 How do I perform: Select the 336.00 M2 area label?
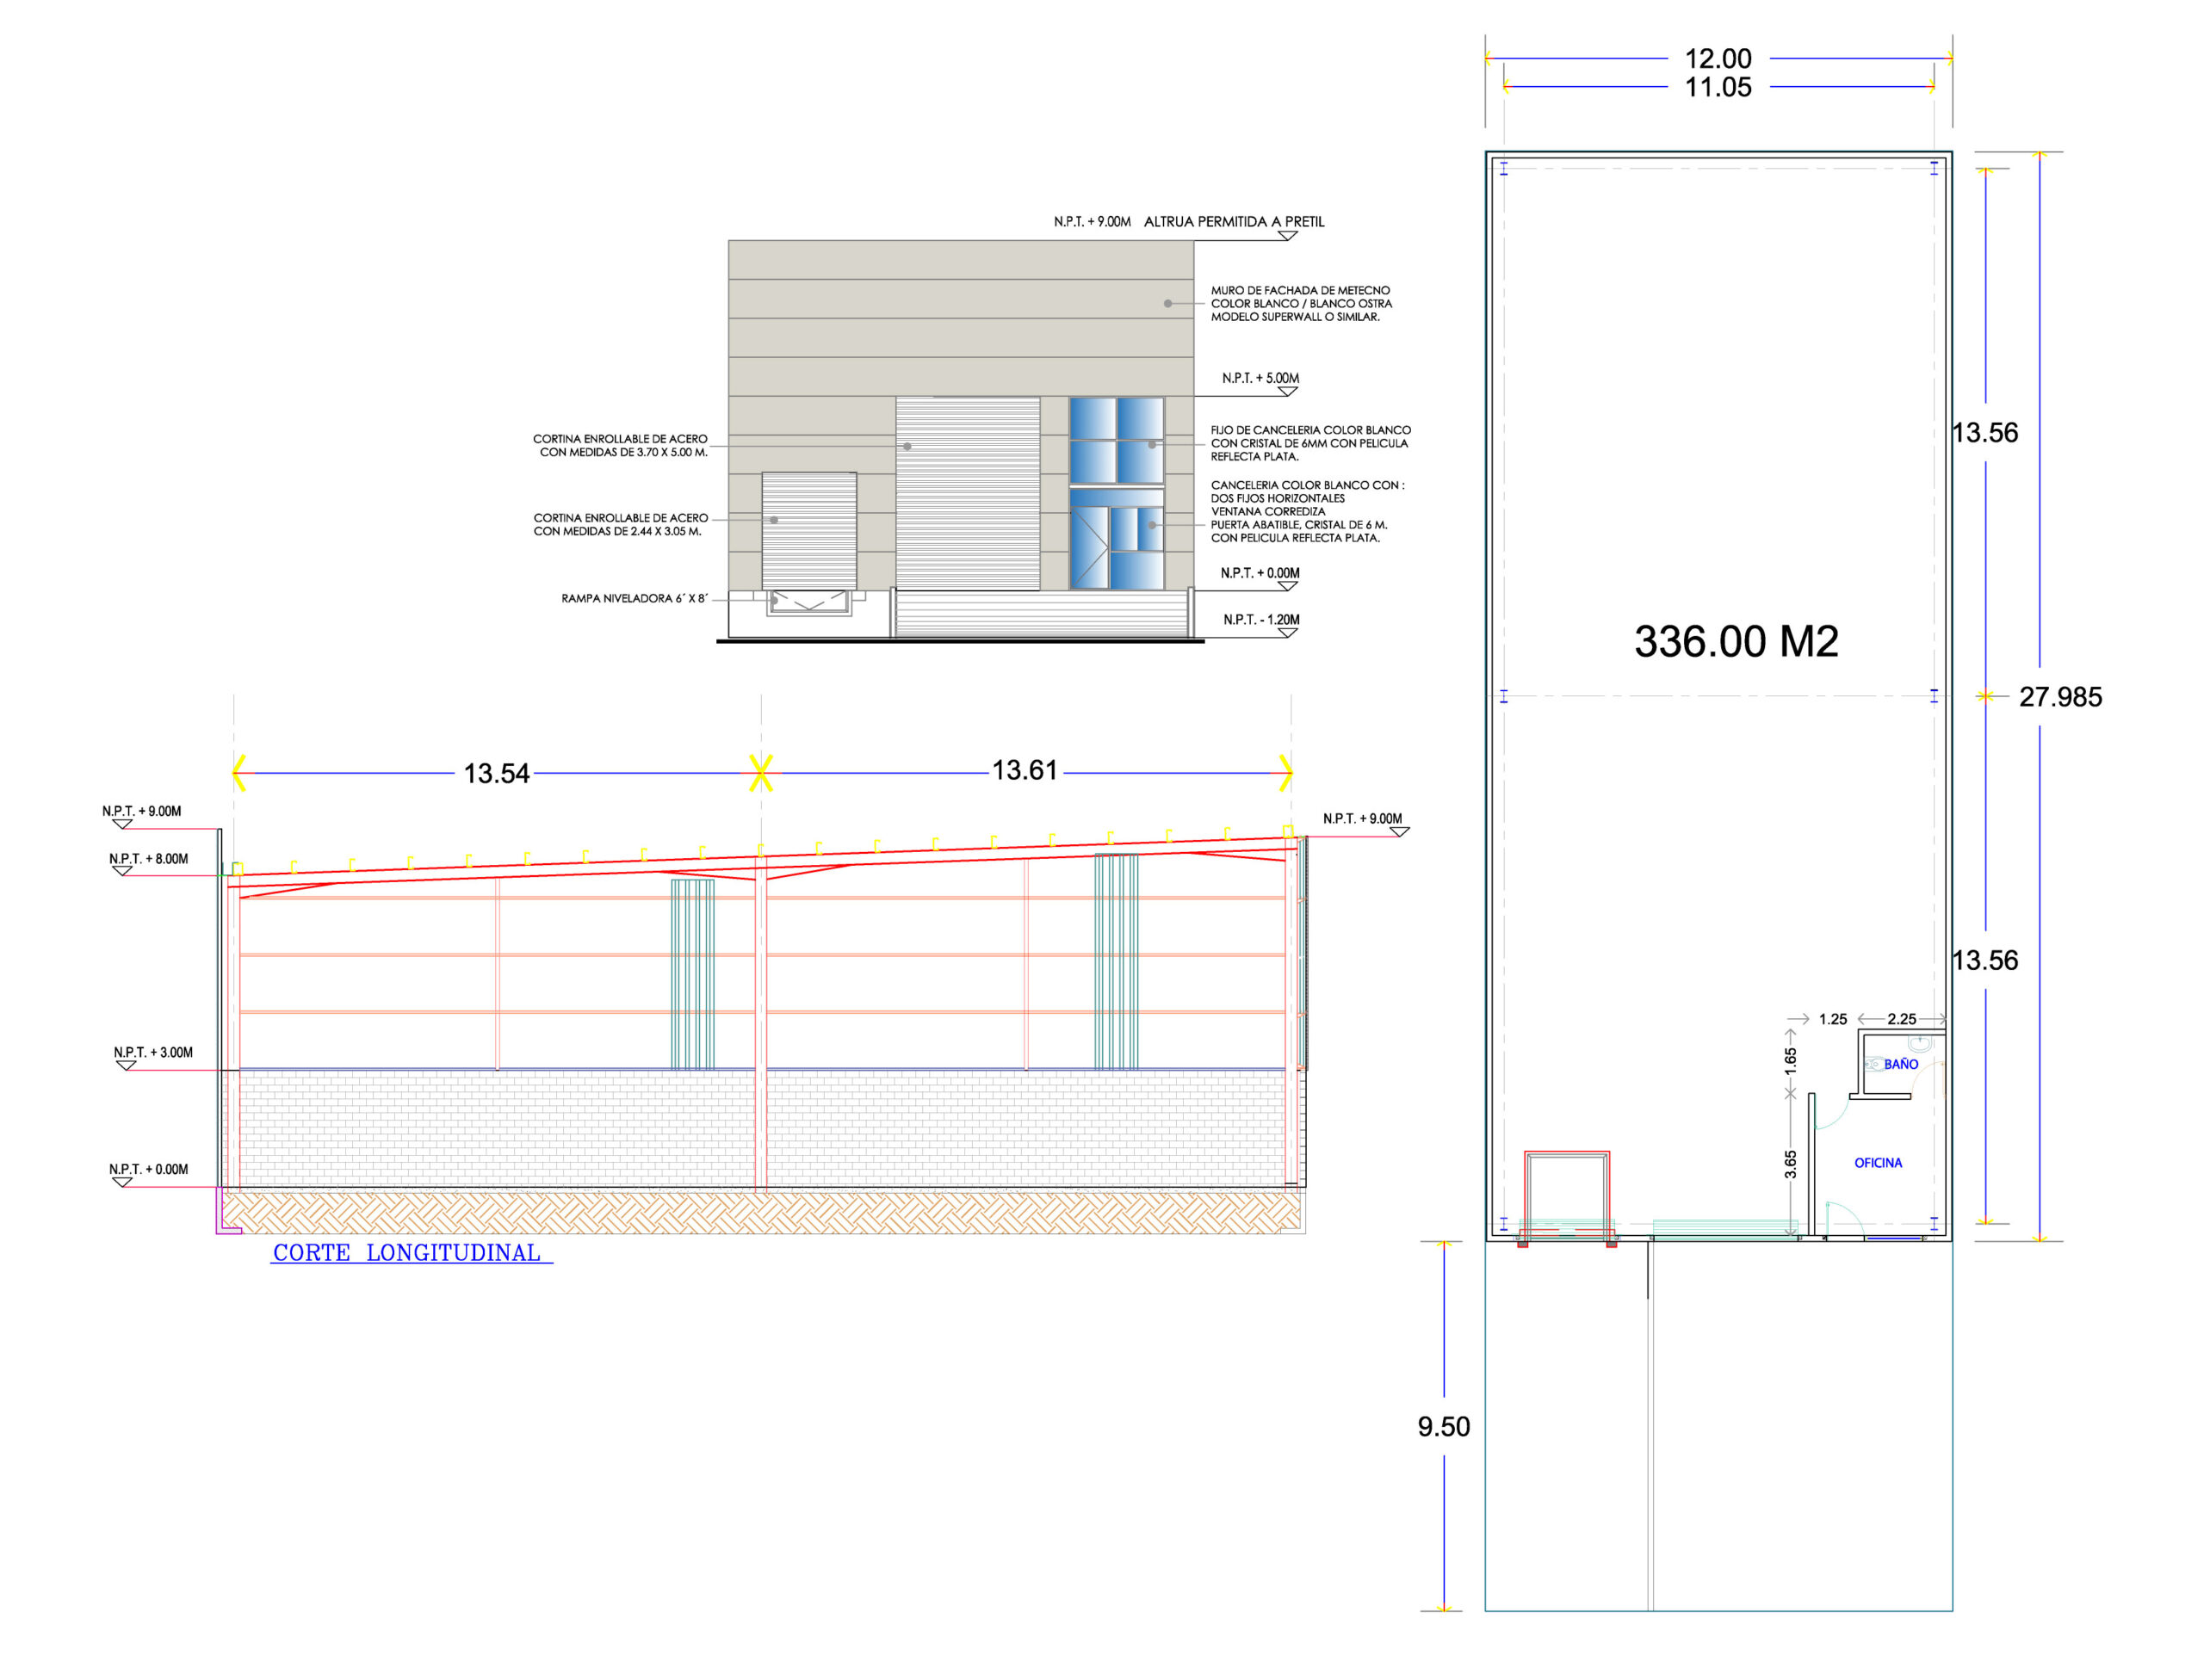[1736, 641]
